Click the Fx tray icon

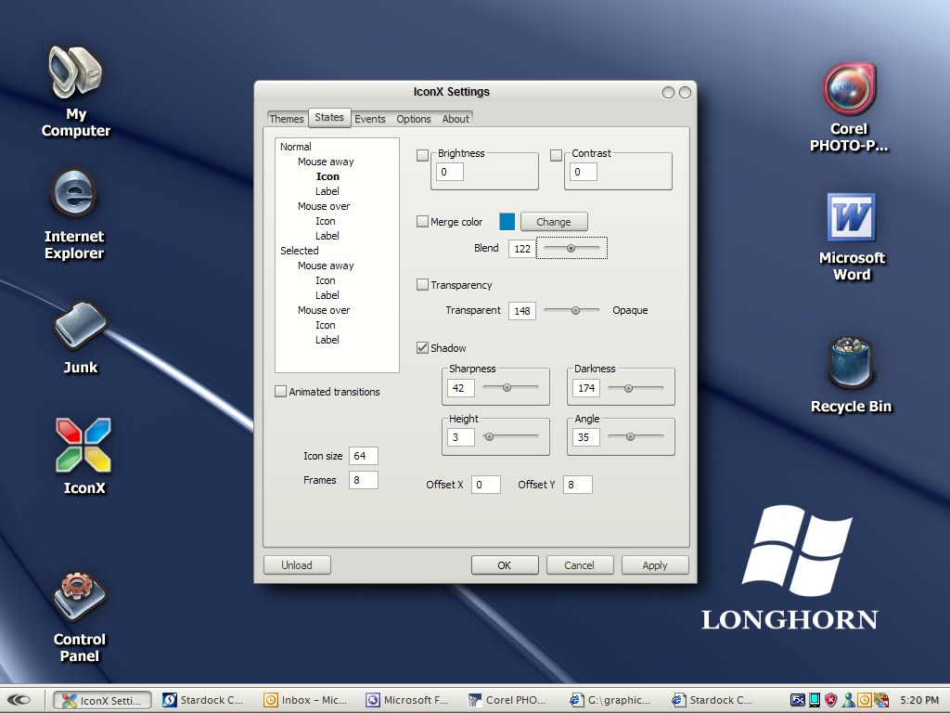pyautogui.click(x=798, y=700)
